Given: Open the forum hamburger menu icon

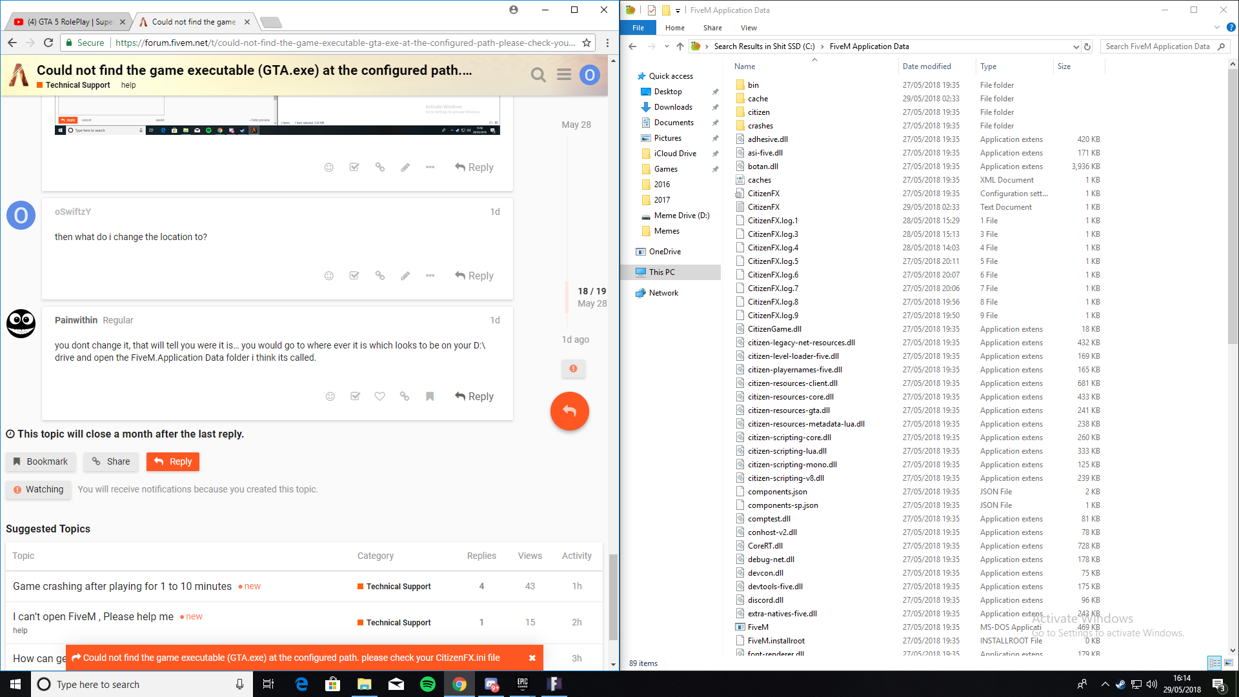Looking at the screenshot, I should [564, 75].
